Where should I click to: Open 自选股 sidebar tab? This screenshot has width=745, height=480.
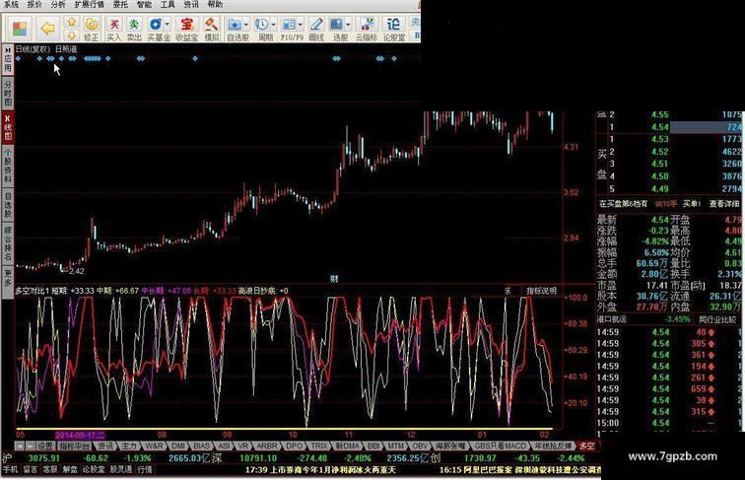pyautogui.click(x=8, y=205)
